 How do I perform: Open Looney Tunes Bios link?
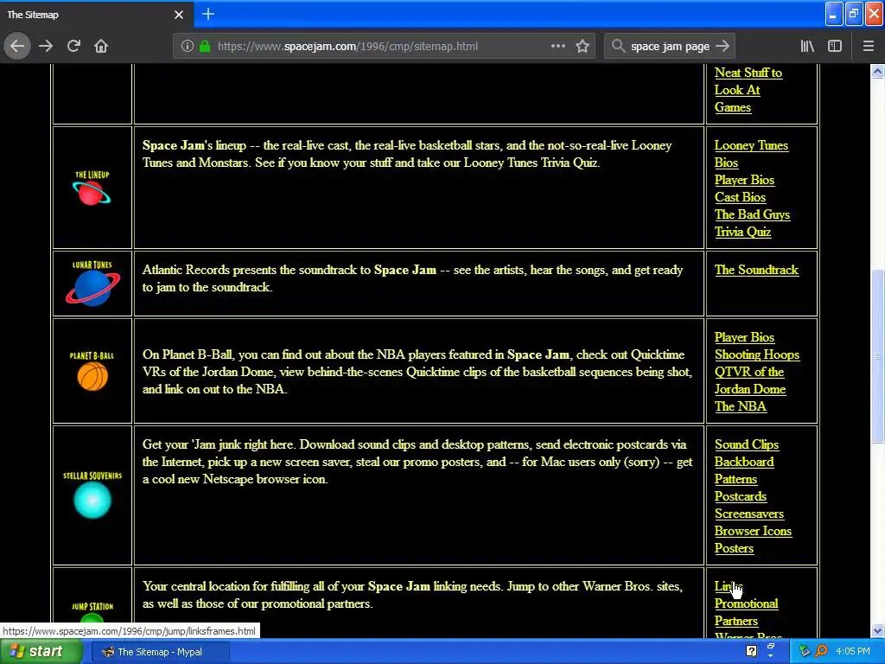pos(751,154)
